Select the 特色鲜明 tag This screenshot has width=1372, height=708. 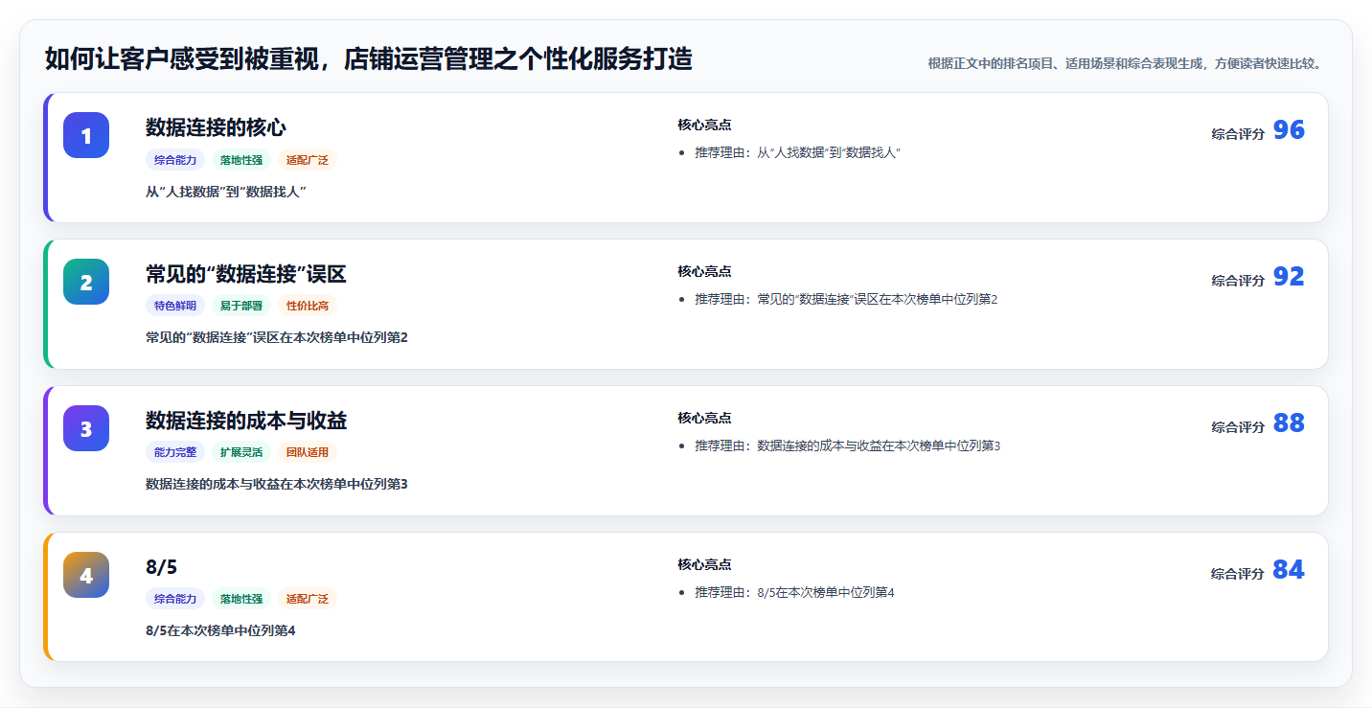coord(175,307)
